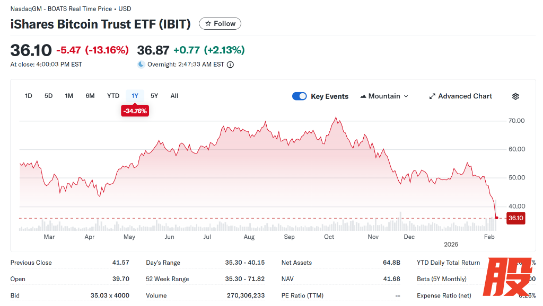Open chart settings with the gear icon
The height and width of the screenshot is (306, 543).
pos(515,96)
